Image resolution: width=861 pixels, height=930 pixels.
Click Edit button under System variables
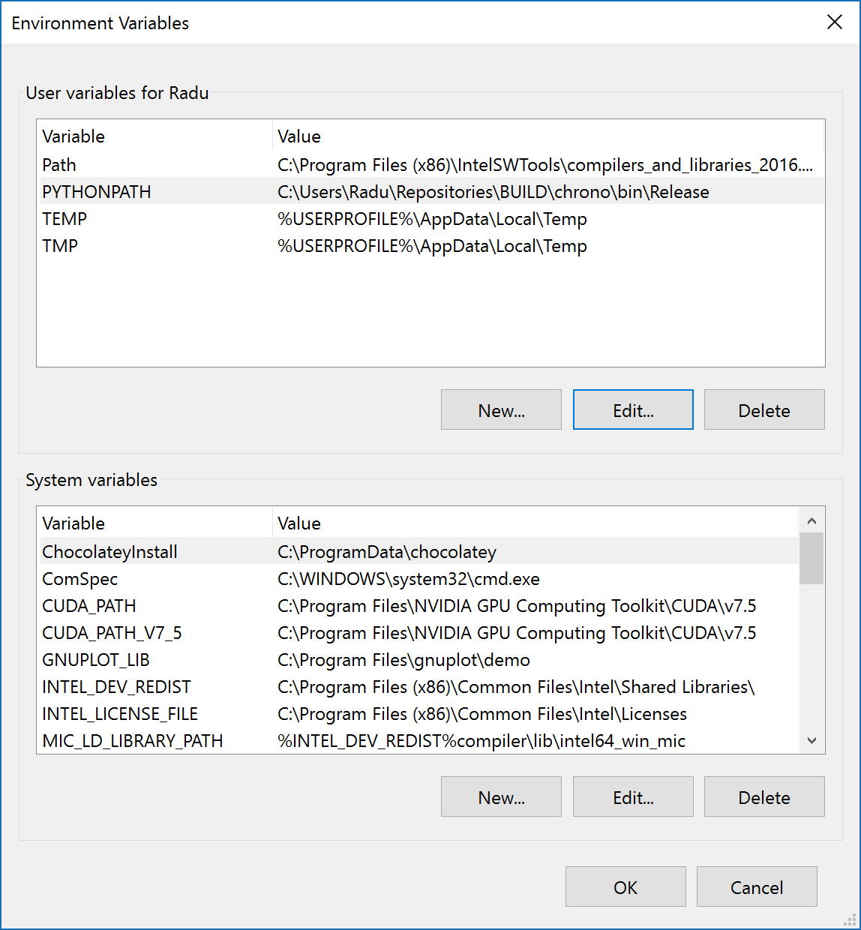click(633, 796)
